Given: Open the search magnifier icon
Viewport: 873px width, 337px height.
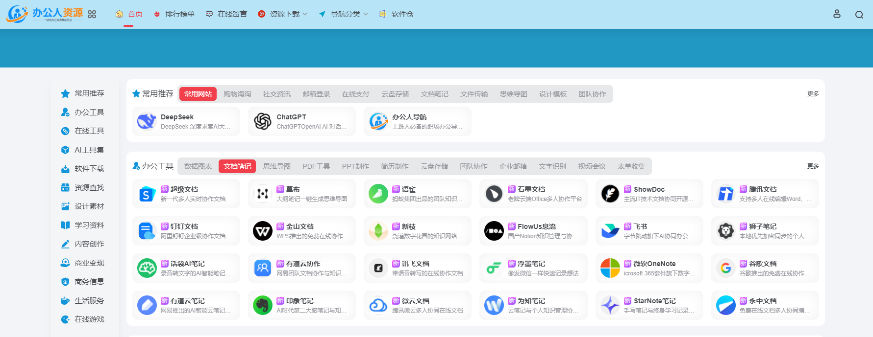Looking at the screenshot, I should pyautogui.click(x=859, y=15).
